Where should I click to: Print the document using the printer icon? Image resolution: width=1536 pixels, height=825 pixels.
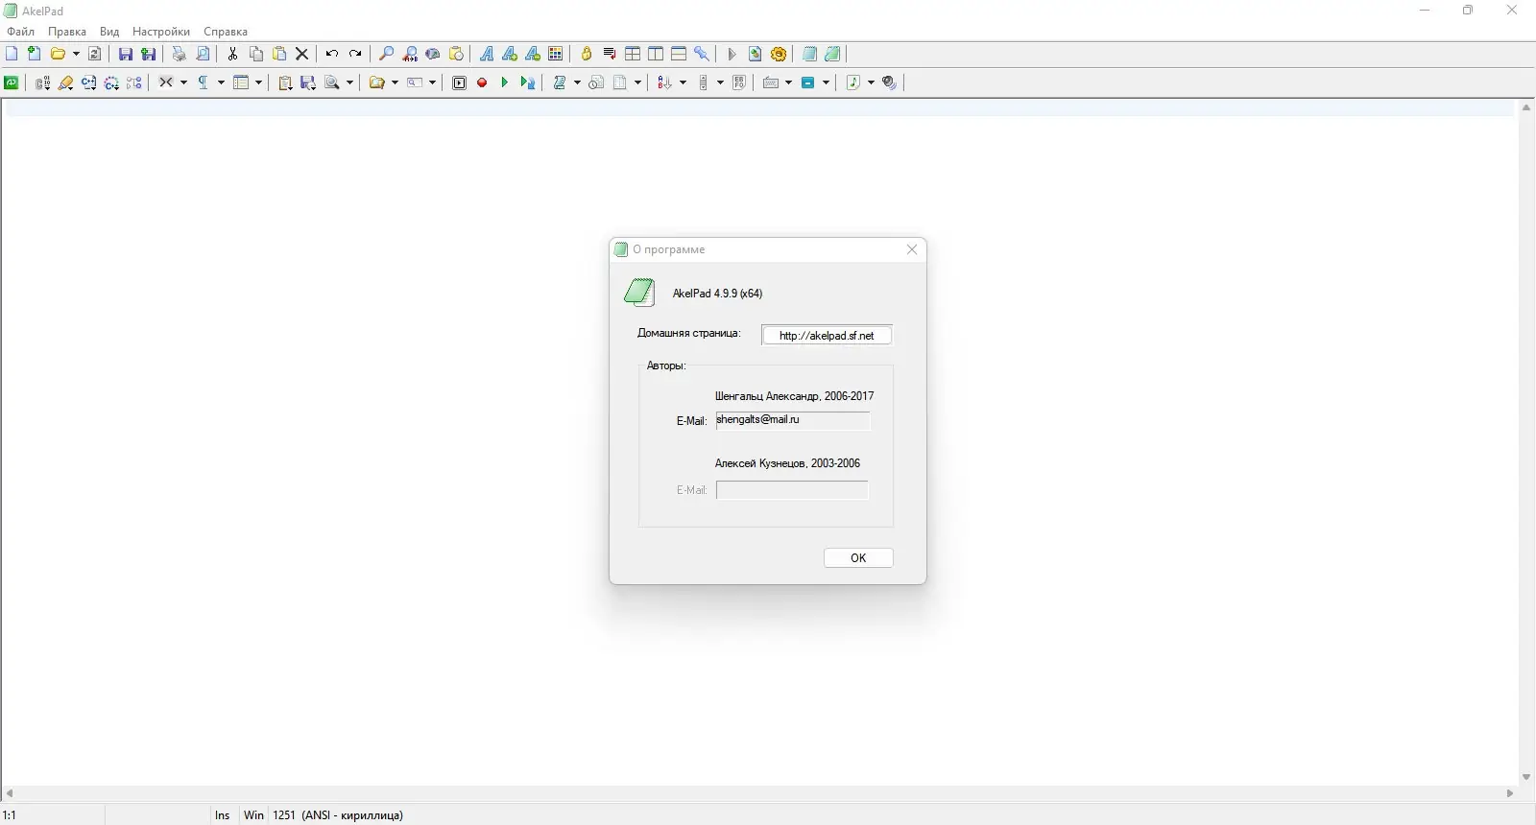point(180,54)
